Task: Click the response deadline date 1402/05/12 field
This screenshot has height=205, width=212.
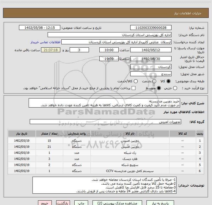Action: [151, 50]
